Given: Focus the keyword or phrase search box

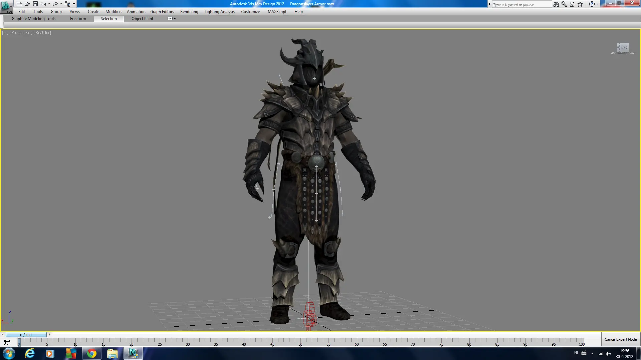Looking at the screenshot, I should tap(522, 4).
